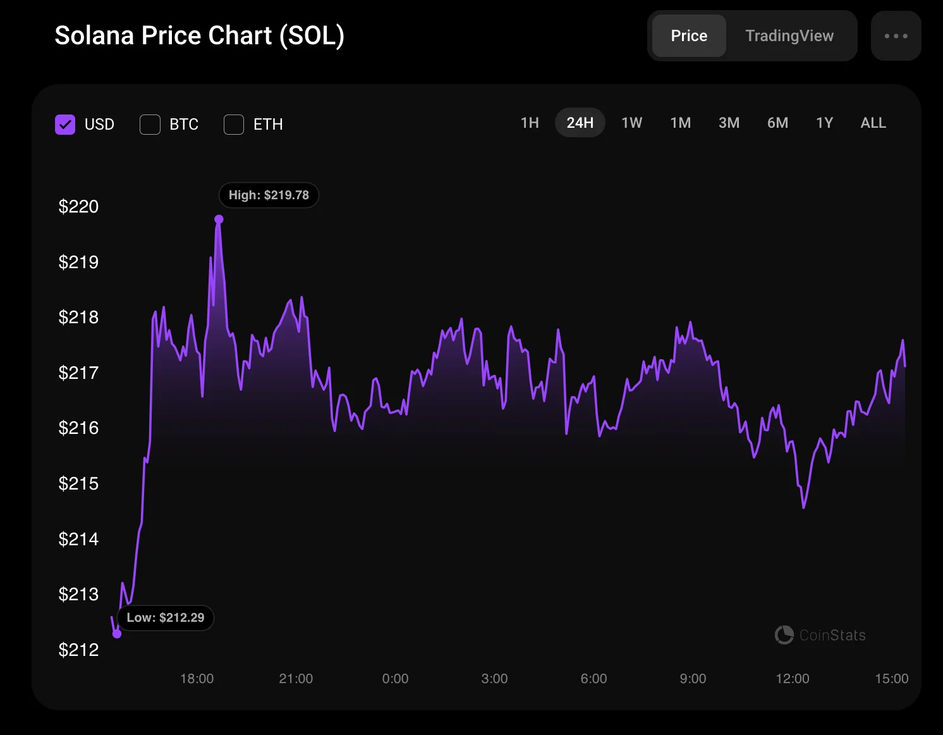
Task: Click the Low: $212.29 label
Action: (x=166, y=618)
